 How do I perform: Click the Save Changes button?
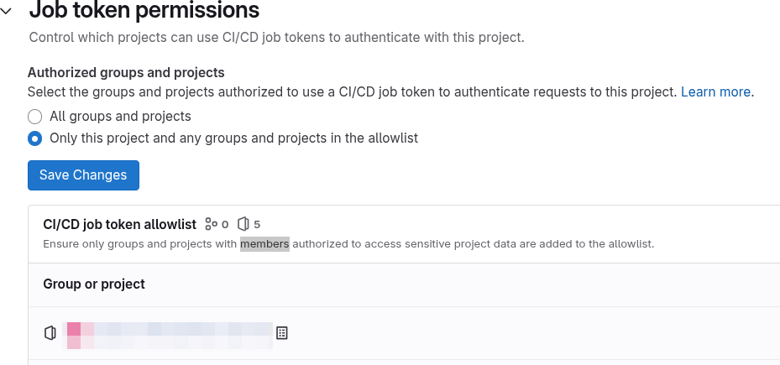click(84, 175)
